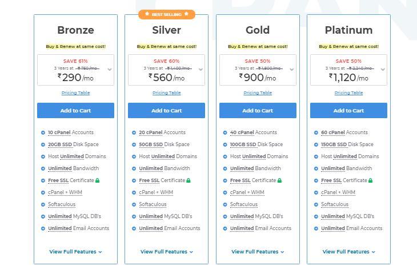Expand View Full Features for Platinum
The height and width of the screenshot is (278, 417).
point(348,252)
